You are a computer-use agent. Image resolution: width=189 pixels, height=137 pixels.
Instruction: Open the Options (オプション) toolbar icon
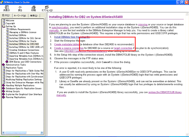click(x=47, y=8)
